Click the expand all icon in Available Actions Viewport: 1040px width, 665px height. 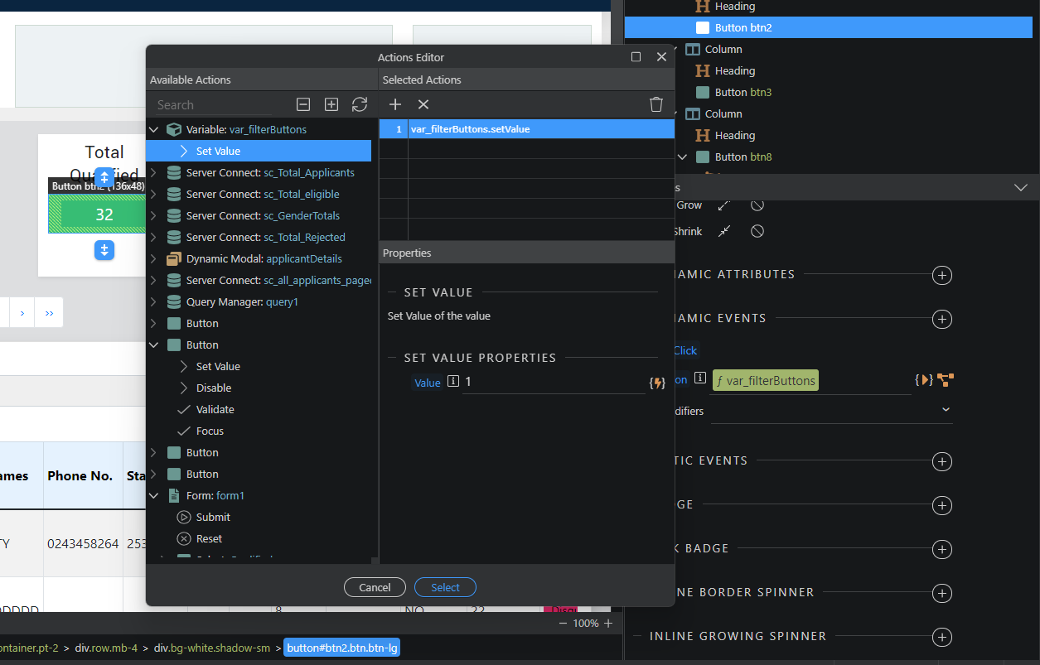tap(331, 104)
